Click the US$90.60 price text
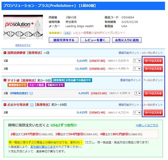Viewport: 168px width, 160px height. [x=97, y=69]
